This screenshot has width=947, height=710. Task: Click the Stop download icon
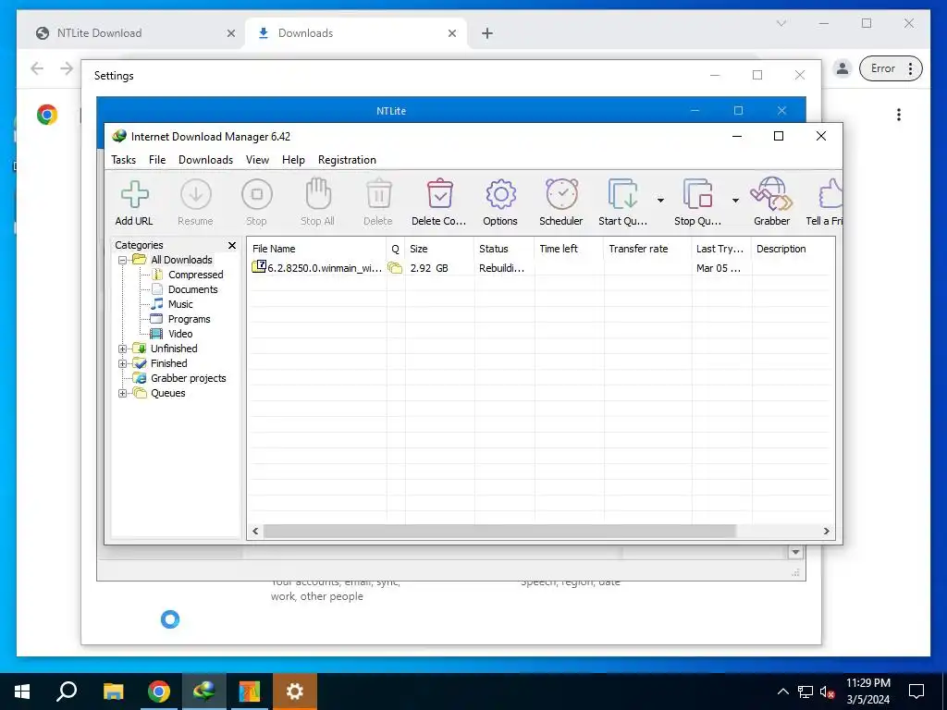pos(257,194)
